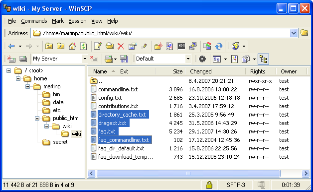Open Preferences gear icon

[202, 59]
